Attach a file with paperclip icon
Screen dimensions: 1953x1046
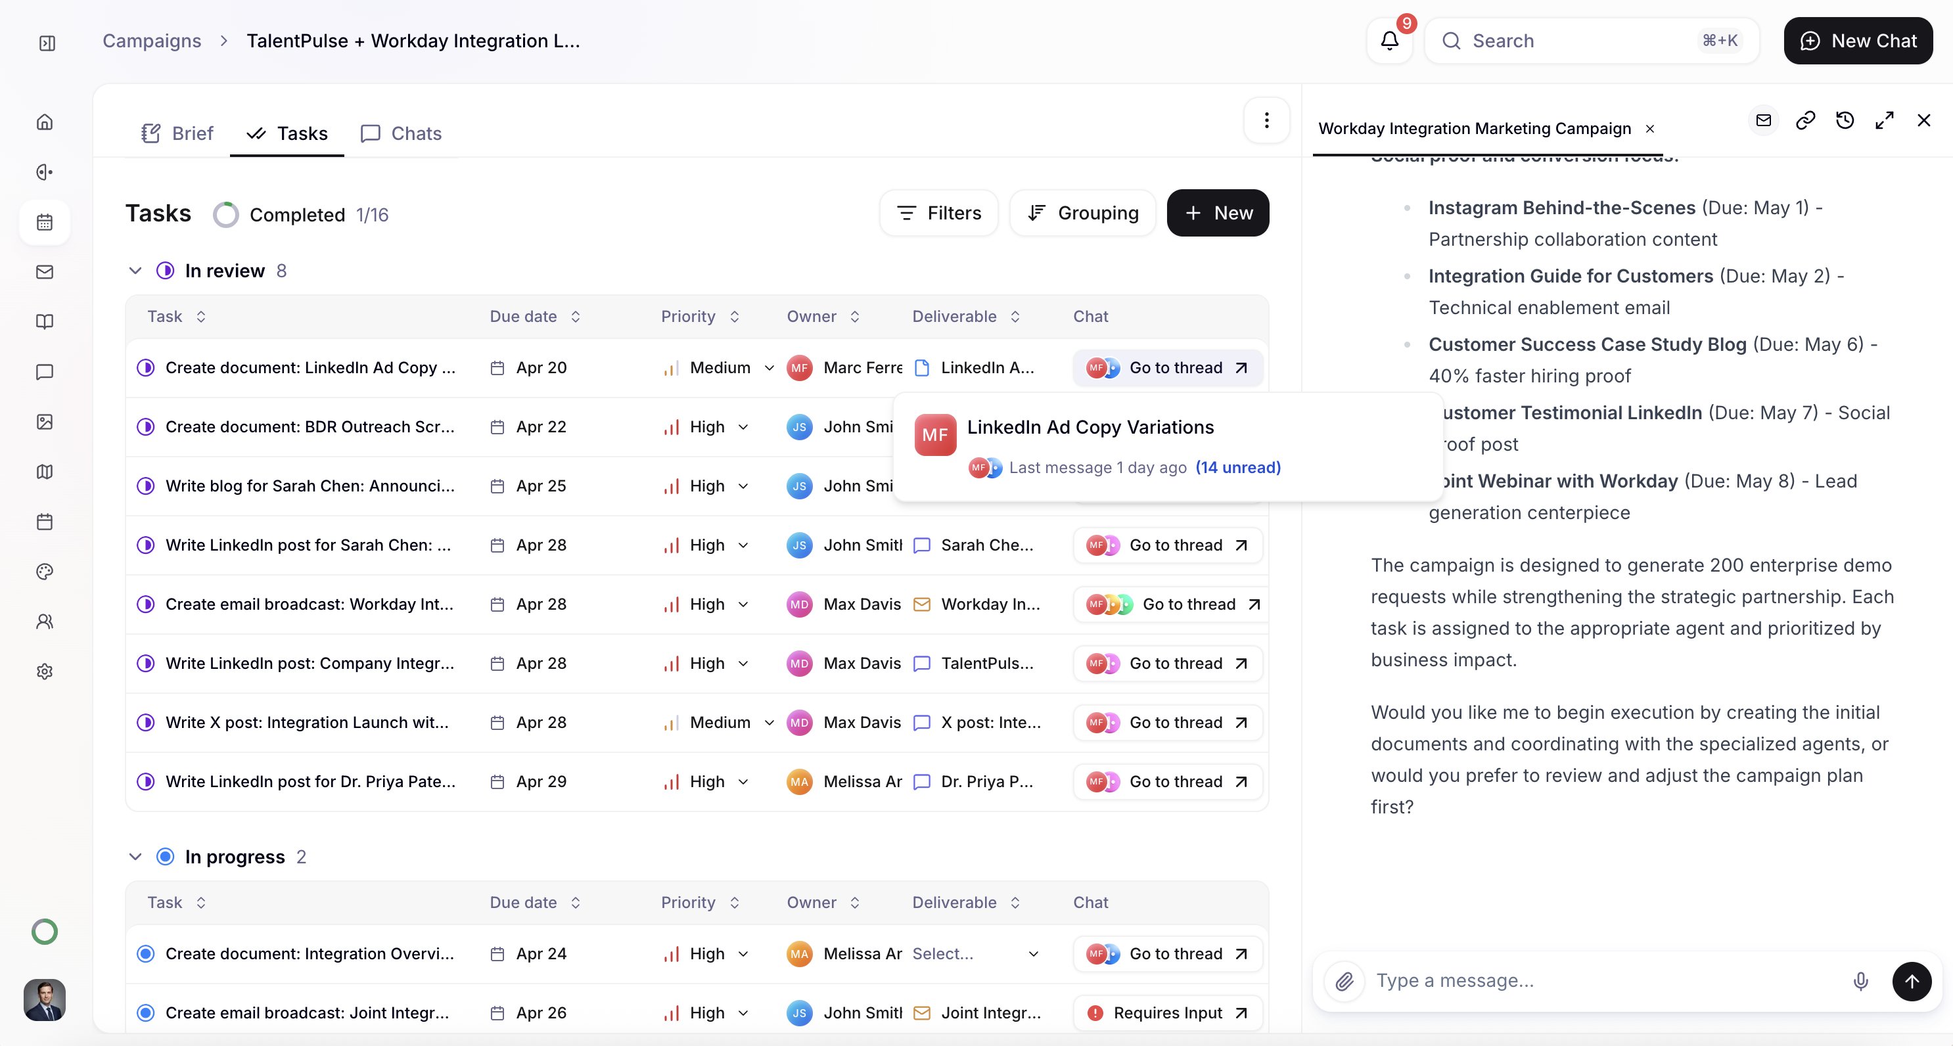coord(1344,982)
